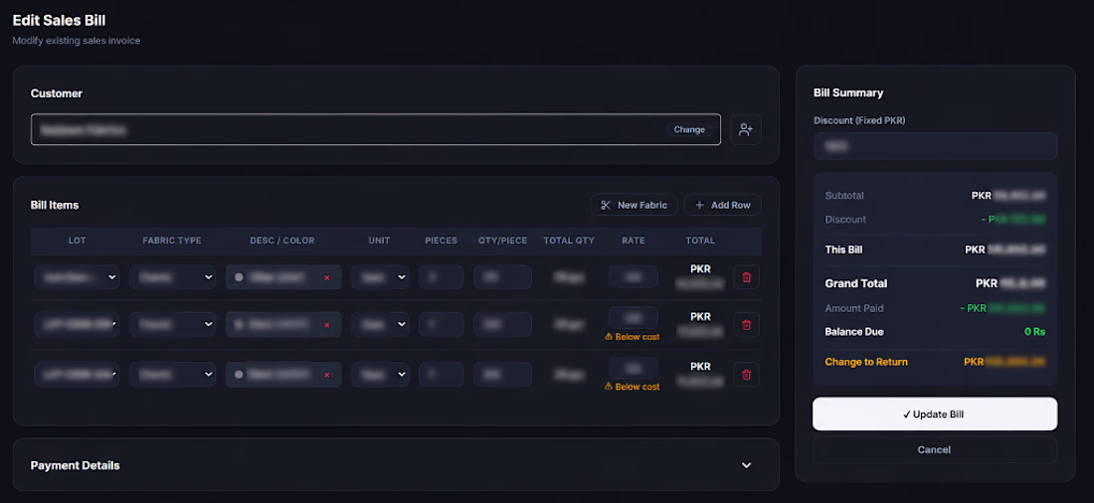Click the Pieces input in the third row

[441, 375]
